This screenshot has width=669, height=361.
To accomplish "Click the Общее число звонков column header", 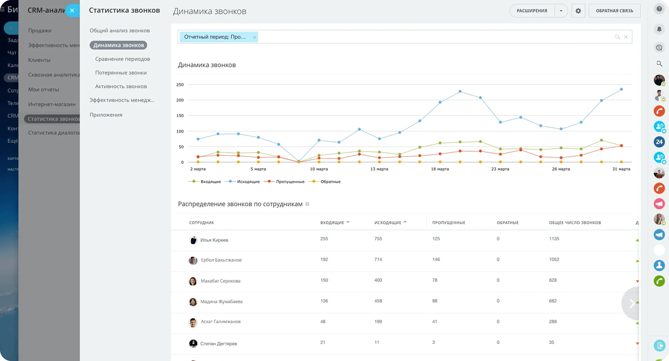I will point(575,223).
